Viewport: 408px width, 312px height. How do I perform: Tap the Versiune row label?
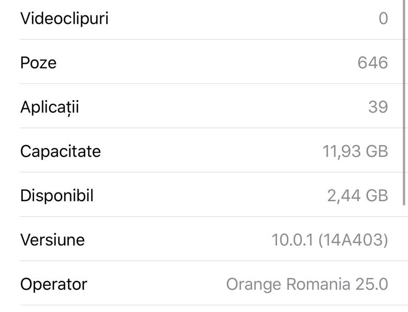pos(52,240)
